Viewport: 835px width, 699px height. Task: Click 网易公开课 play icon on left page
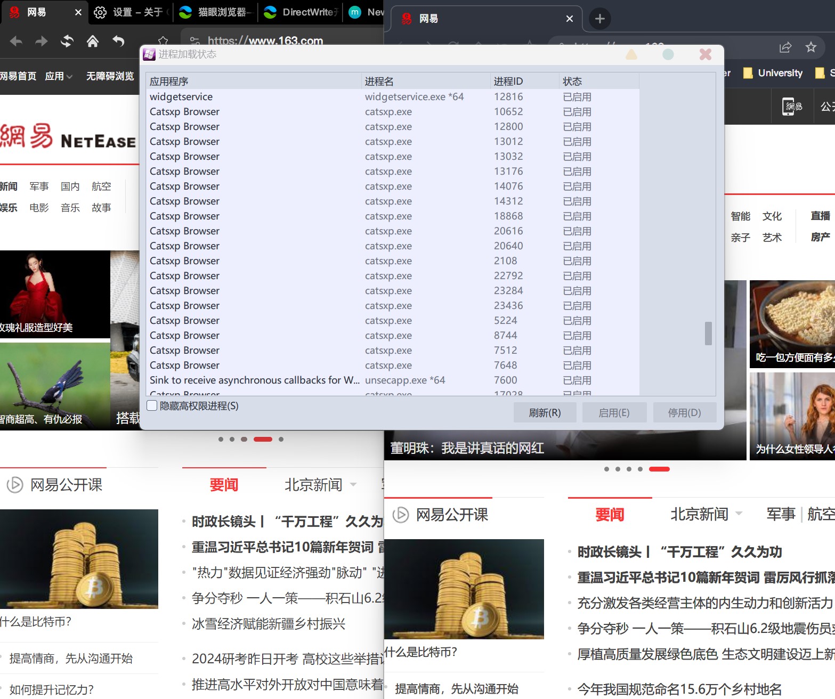coord(15,484)
